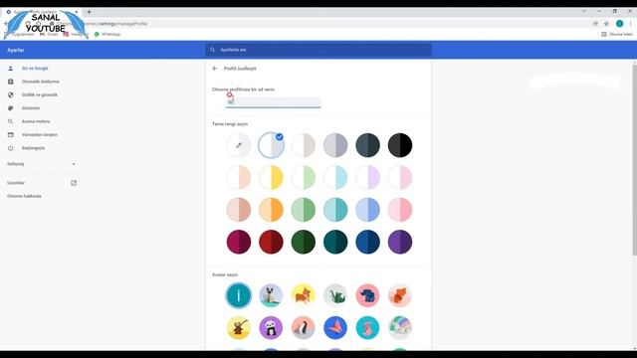The width and height of the screenshot is (637, 358).
Task: Select the blue elephant avatar
Action: pos(367,295)
